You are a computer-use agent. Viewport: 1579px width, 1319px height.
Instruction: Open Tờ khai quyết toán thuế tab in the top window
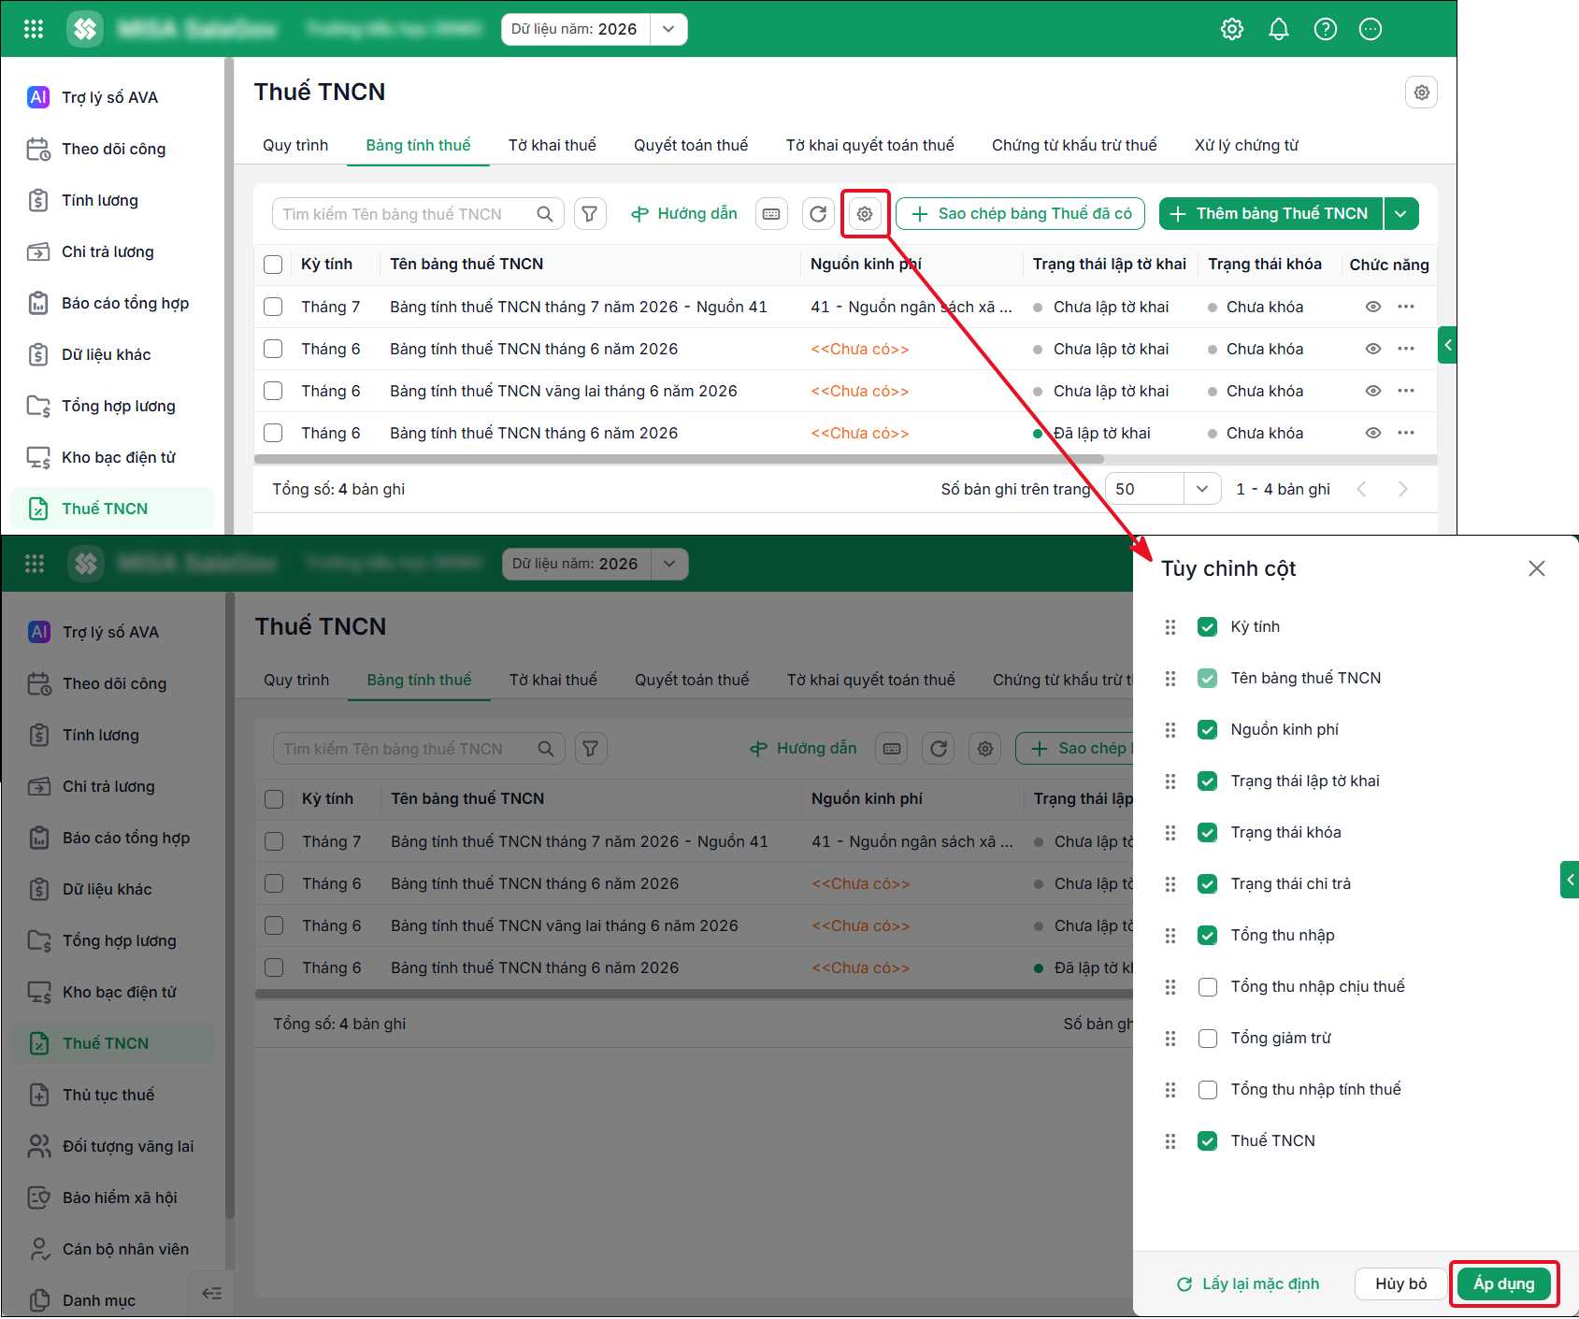pos(870,145)
